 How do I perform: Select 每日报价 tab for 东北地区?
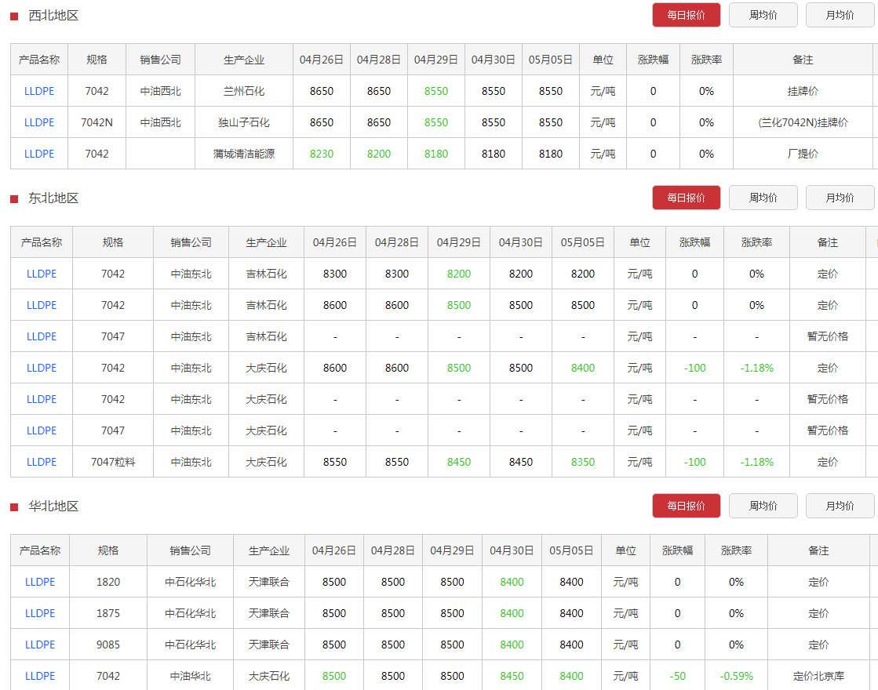(686, 198)
